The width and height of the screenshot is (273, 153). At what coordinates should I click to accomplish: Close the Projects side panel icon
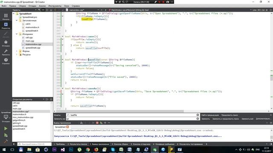(x=51, y=10)
